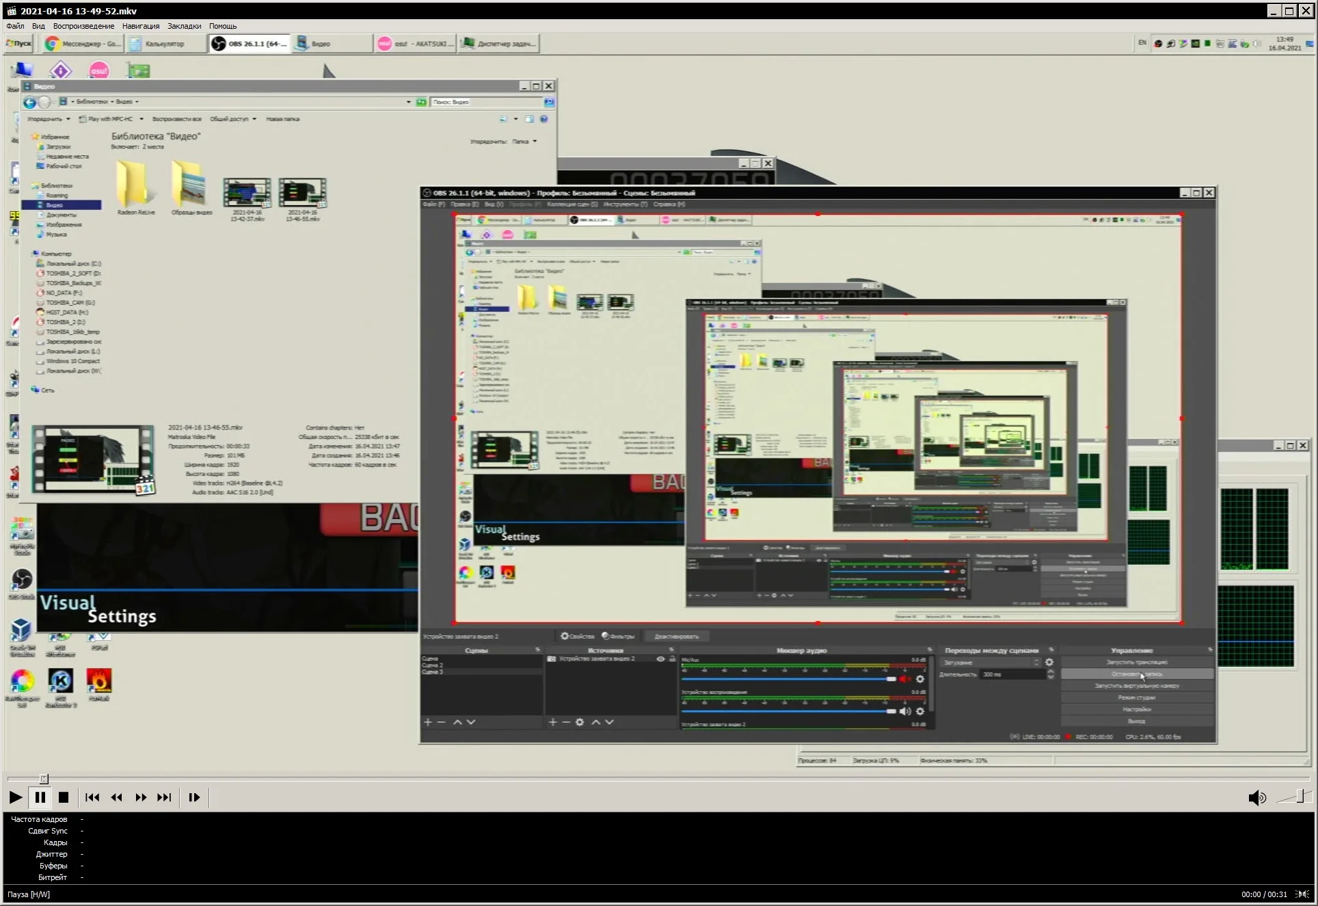
Task: Jump to next file with the skip-forward icon
Action: pyautogui.click(x=164, y=797)
